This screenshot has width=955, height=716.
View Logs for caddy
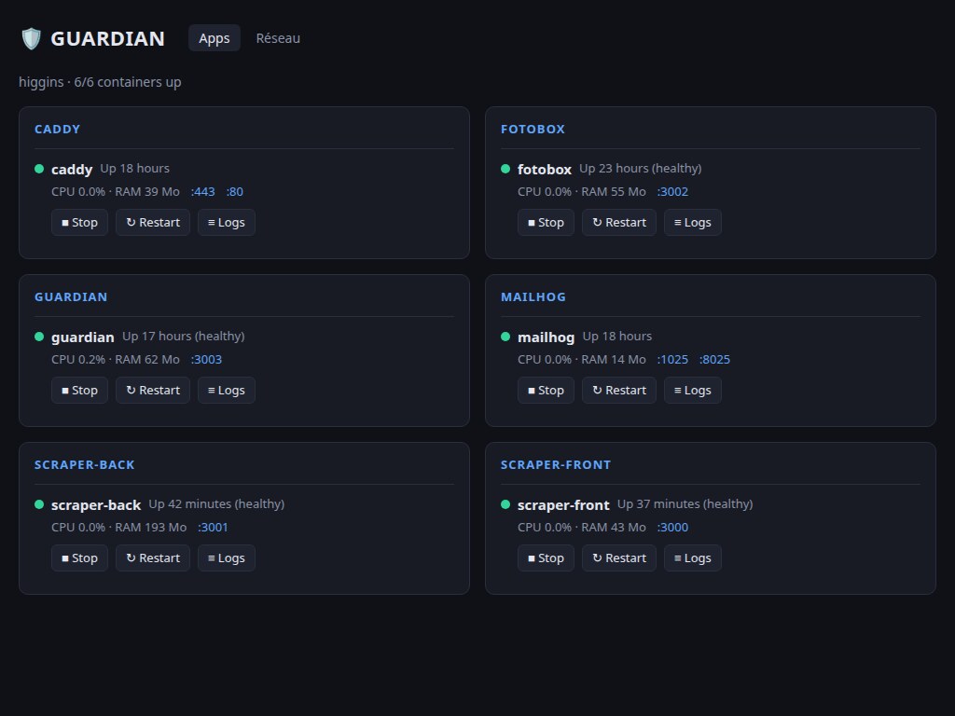point(227,222)
